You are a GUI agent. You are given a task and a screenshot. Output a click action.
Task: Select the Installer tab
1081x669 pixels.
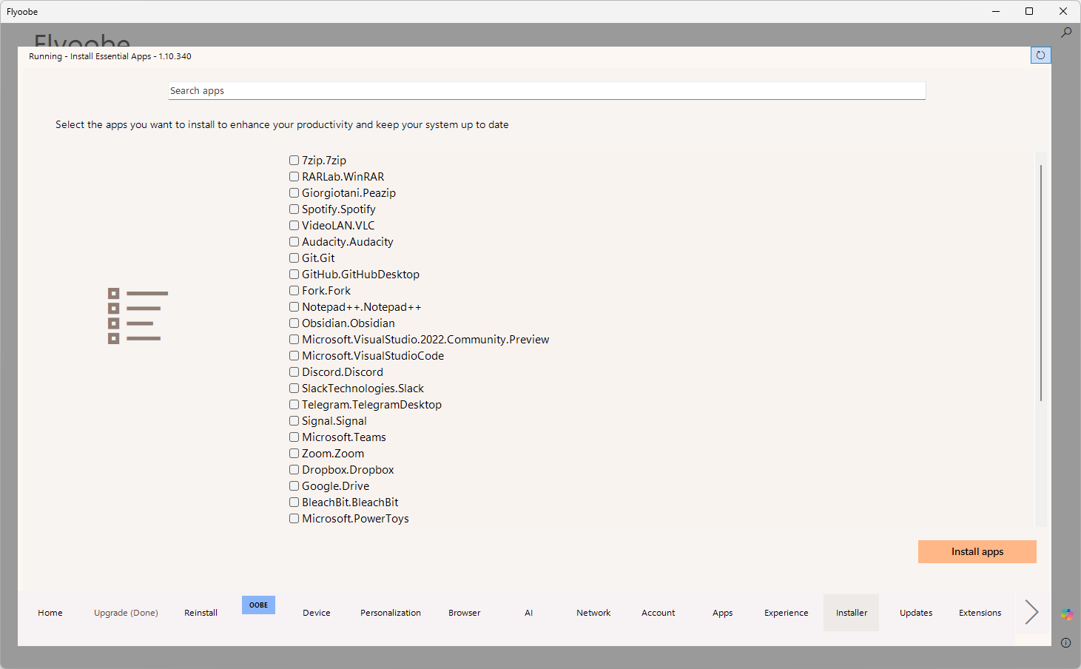coord(852,613)
